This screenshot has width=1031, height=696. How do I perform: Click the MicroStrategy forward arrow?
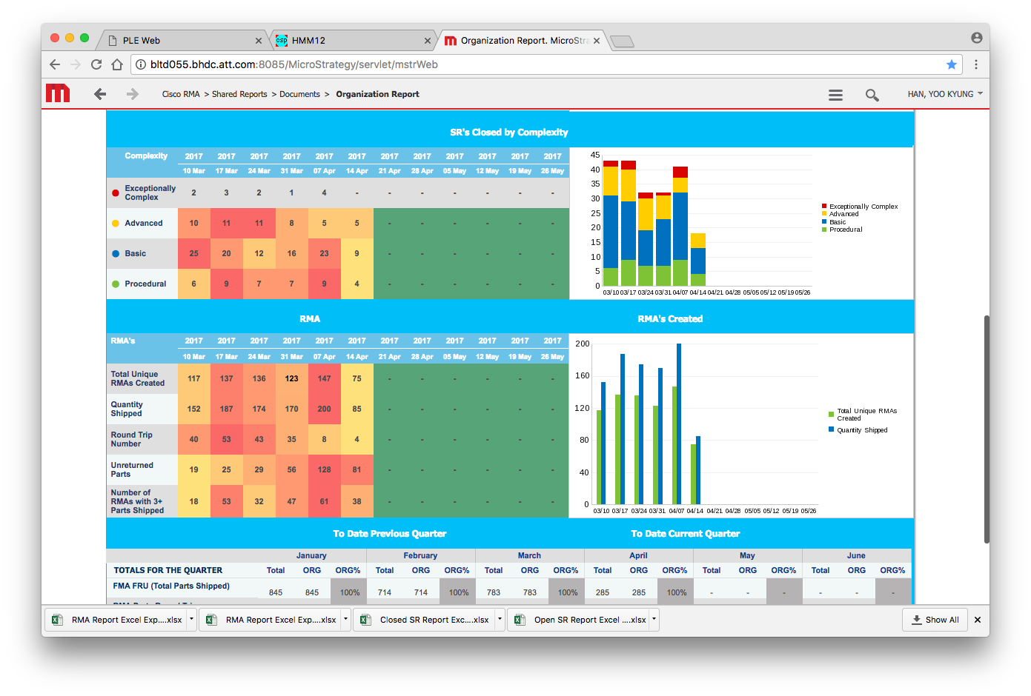tap(133, 94)
